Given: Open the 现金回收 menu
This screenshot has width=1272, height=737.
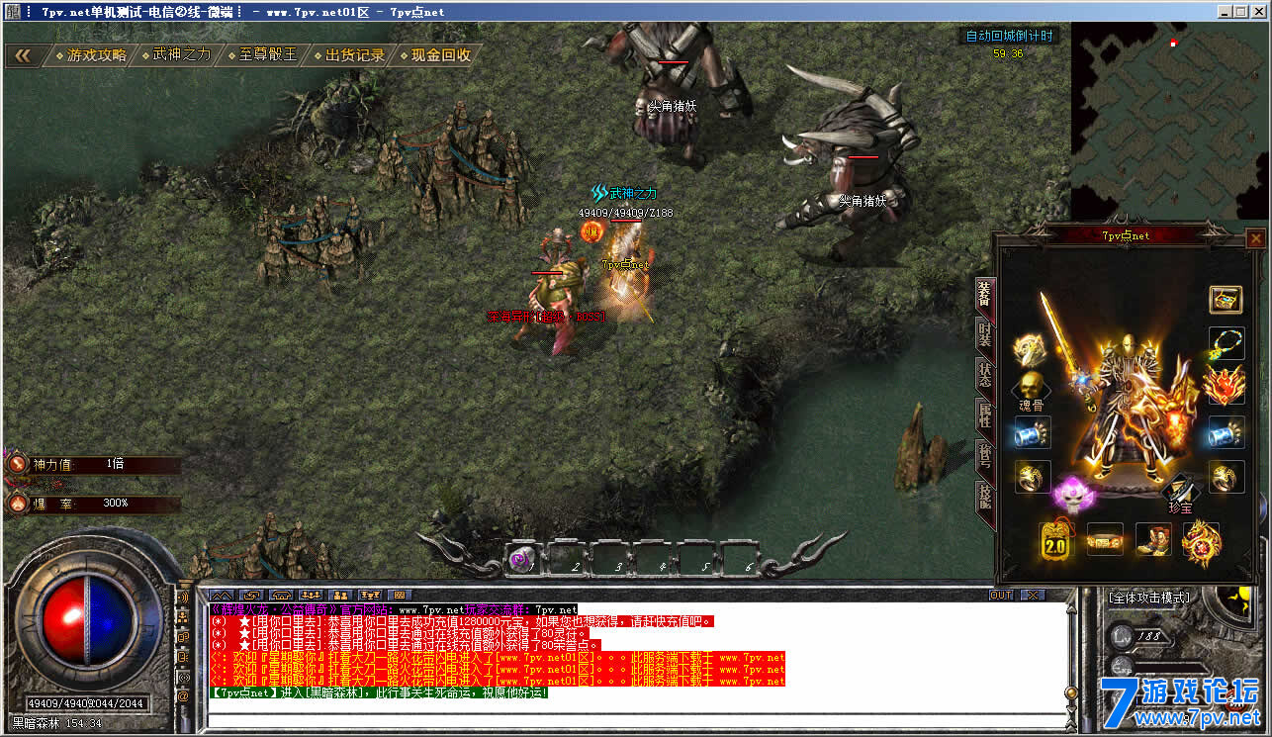Looking at the screenshot, I should point(434,55).
